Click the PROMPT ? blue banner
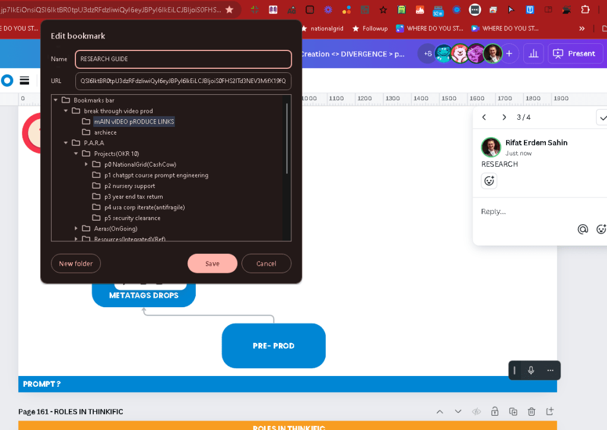Viewport: 607px width, 430px height. pyautogui.click(x=288, y=384)
